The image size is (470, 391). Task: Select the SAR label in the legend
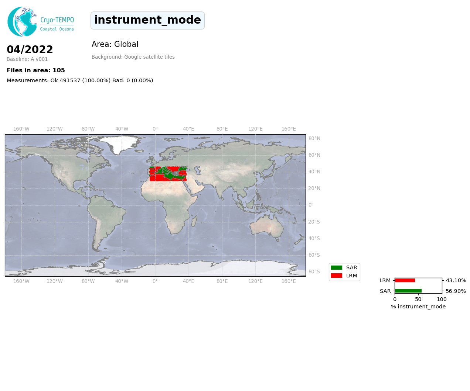(352, 267)
